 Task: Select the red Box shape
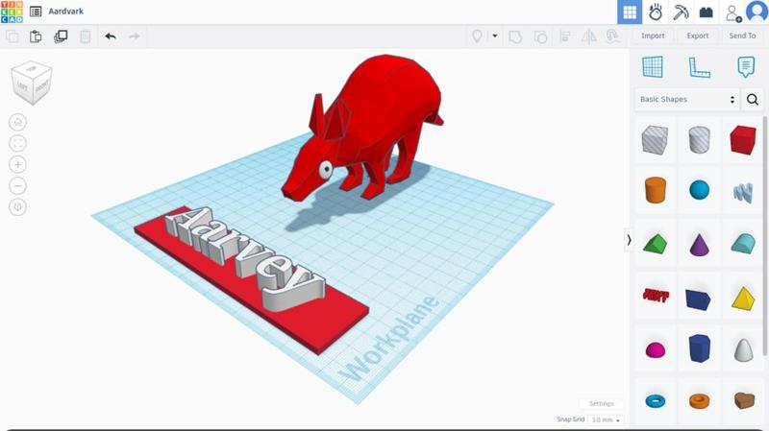point(743,139)
